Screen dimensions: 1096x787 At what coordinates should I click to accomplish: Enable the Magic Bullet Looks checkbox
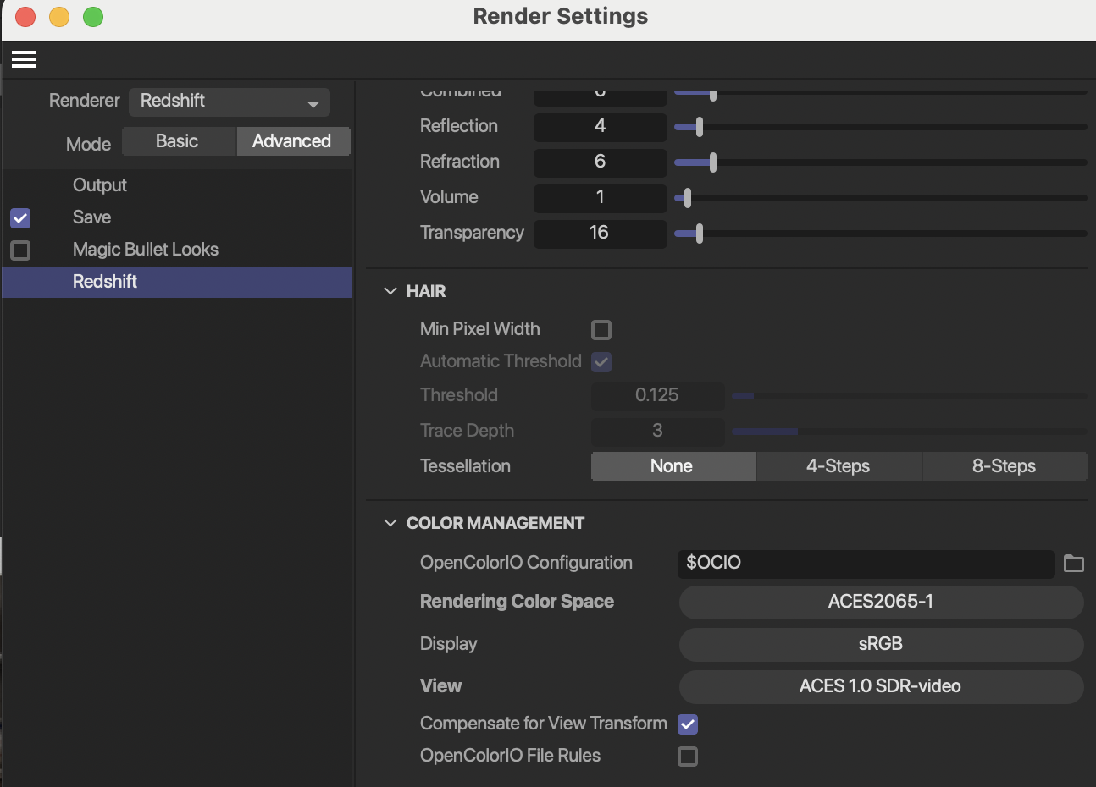click(x=20, y=250)
